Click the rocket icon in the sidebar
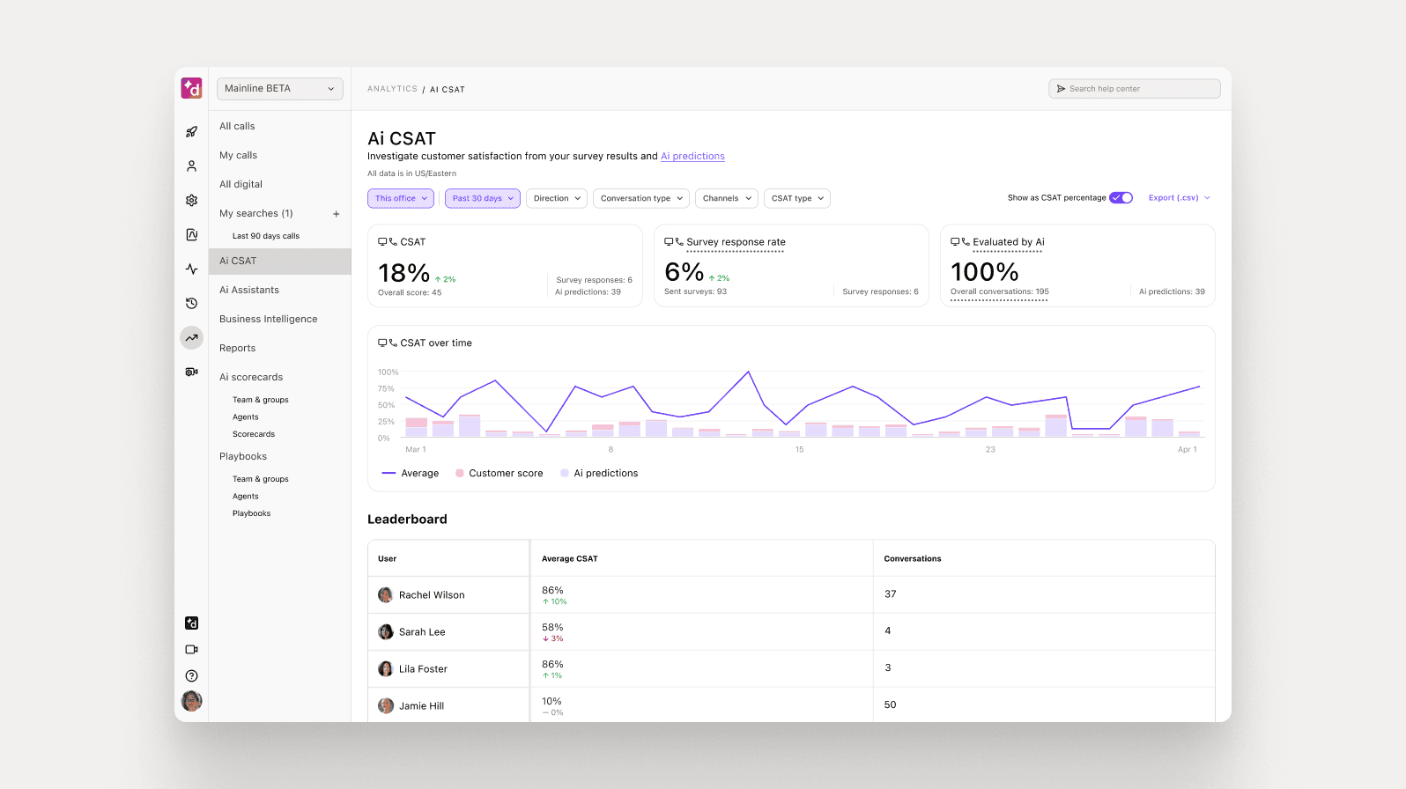 coord(191,132)
